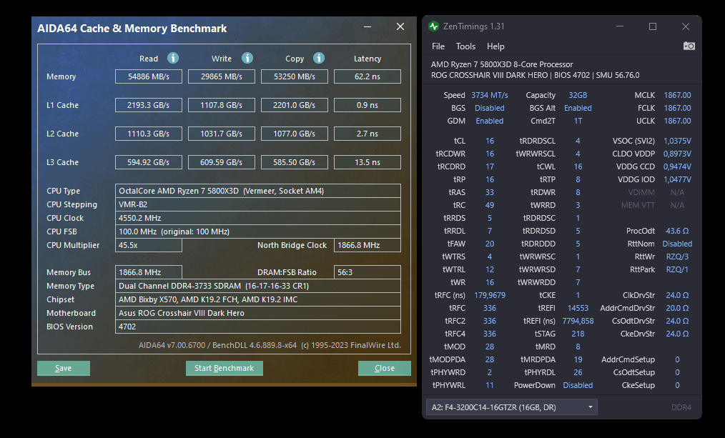725x438 pixels.
Task: Click the L3 Cache latency 13.5 ns
Action: tap(368, 163)
